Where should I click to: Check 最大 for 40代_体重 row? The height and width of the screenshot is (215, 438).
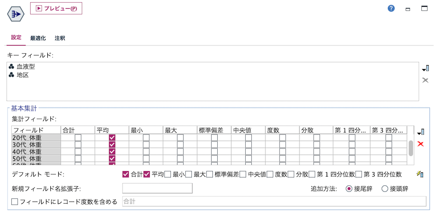tap(180, 152)
